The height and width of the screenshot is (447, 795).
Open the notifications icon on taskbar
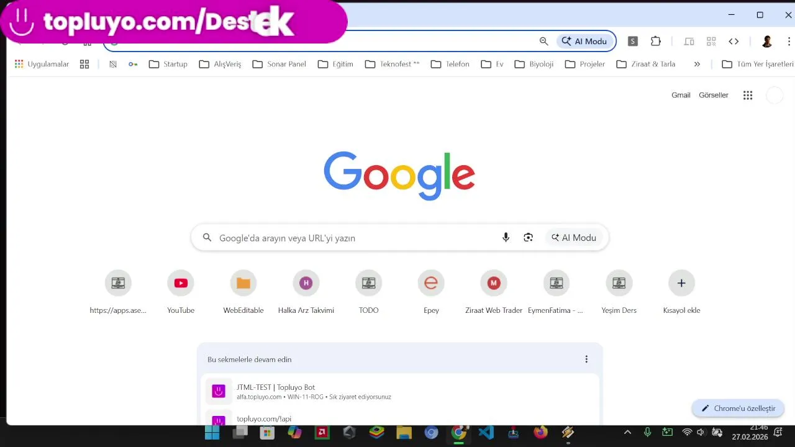(x=778, y=432)
